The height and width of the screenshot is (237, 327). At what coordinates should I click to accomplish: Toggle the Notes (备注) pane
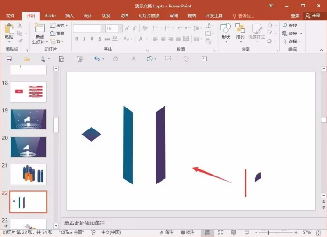click(167, 232)
